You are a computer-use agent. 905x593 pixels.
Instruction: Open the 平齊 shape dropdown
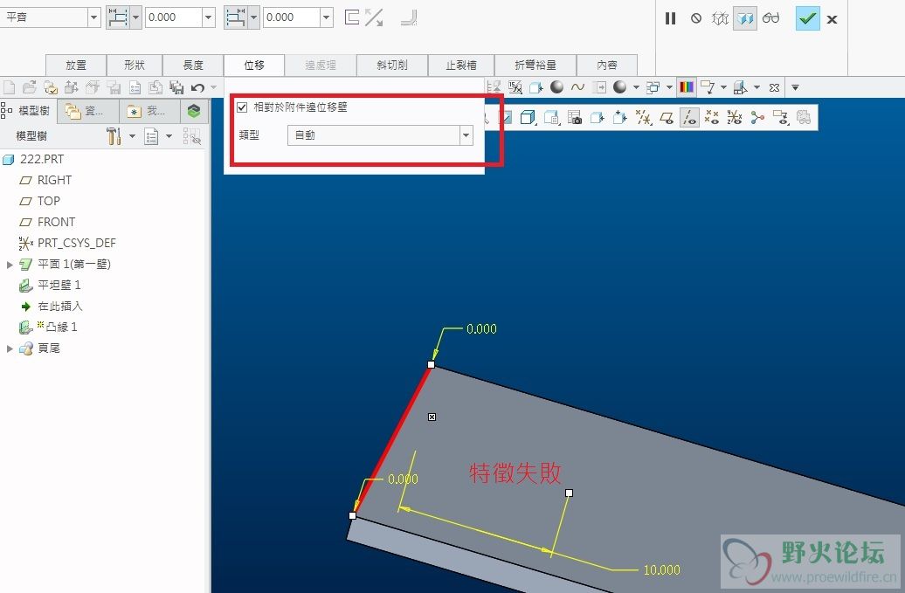[x=94, y=17]
